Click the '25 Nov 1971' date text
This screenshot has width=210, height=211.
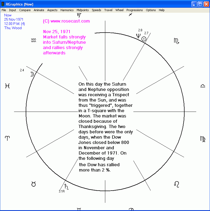click(14, 20)
